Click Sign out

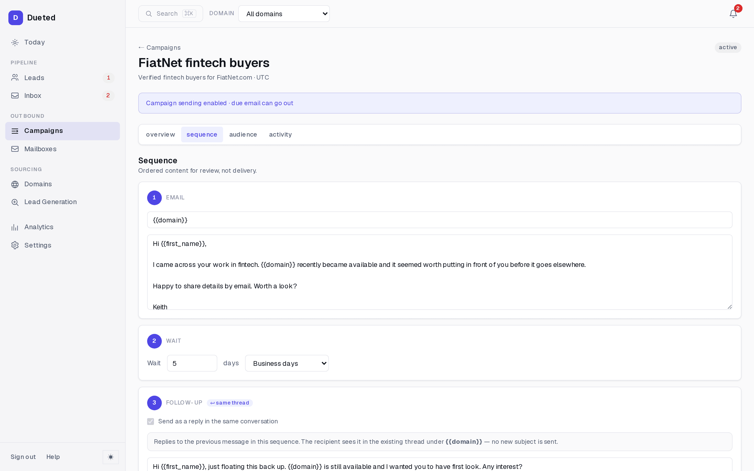tap(23, 457)
